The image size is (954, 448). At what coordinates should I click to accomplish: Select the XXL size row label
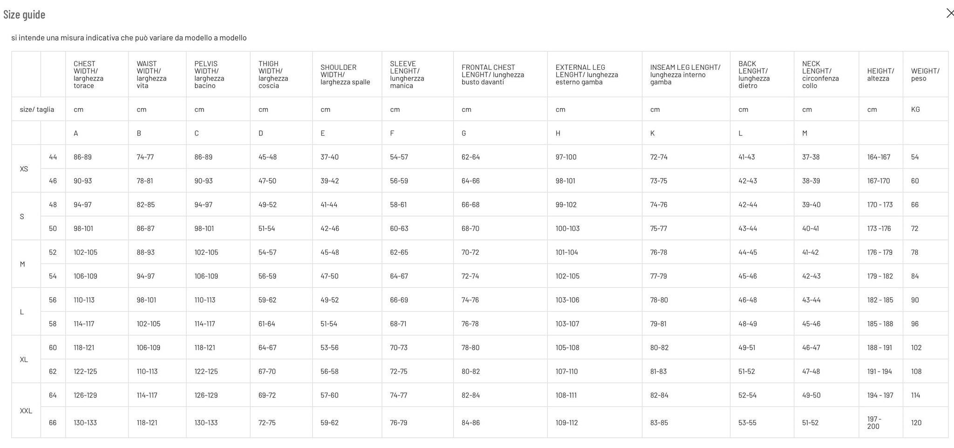26,411
